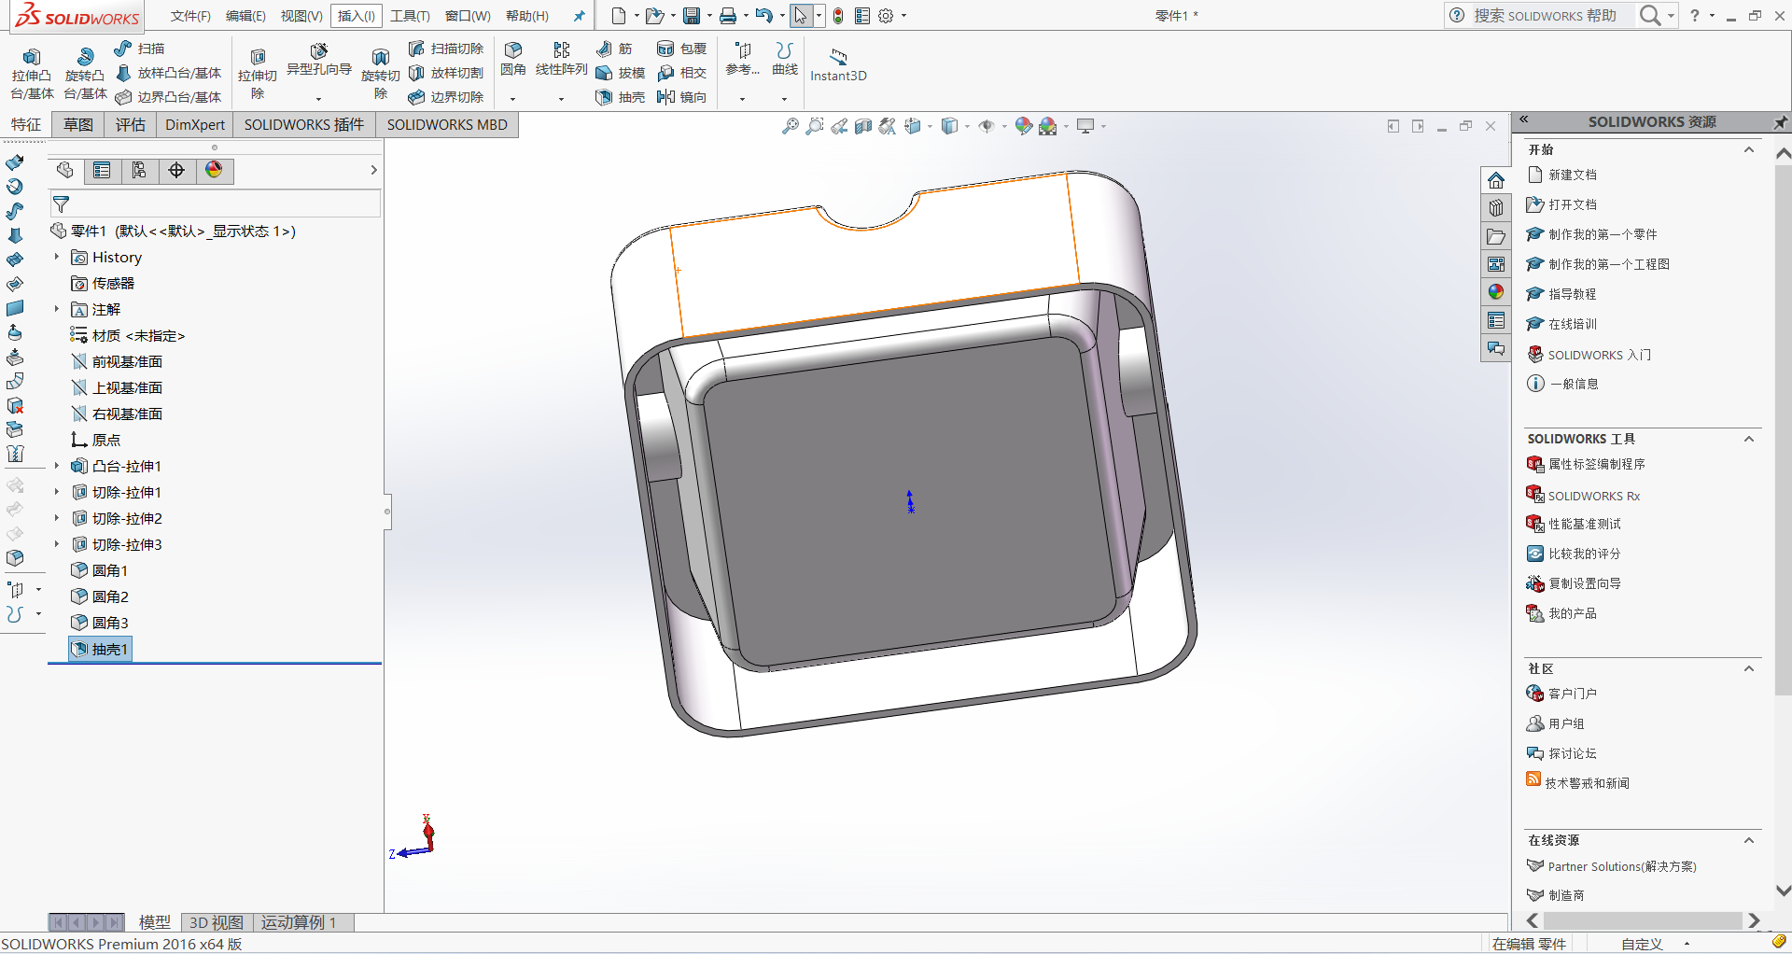The width and height of the screenshot is (1792, 954).
Task: Switch to the PropertyManager panel tab
Action: 102,170
